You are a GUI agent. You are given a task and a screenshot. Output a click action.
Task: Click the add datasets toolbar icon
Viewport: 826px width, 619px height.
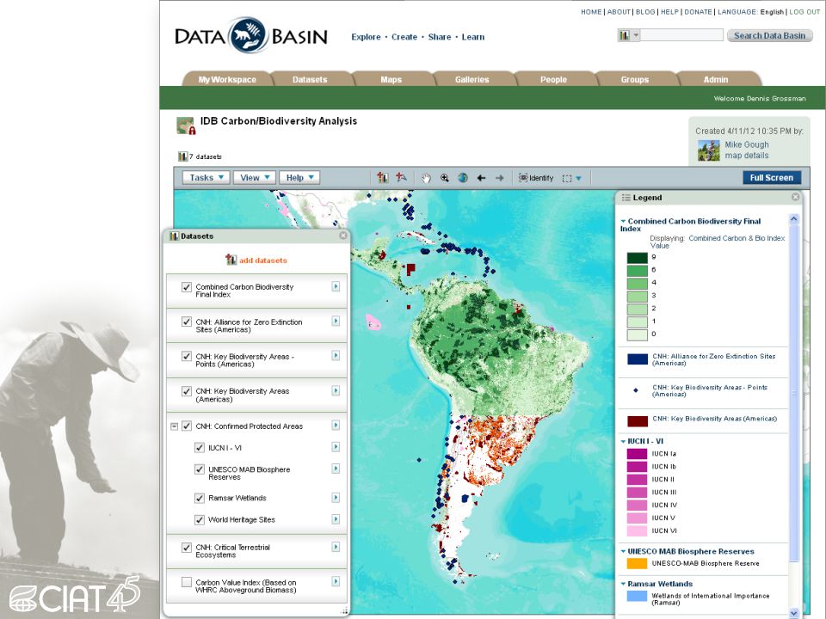tap(382, 178)
